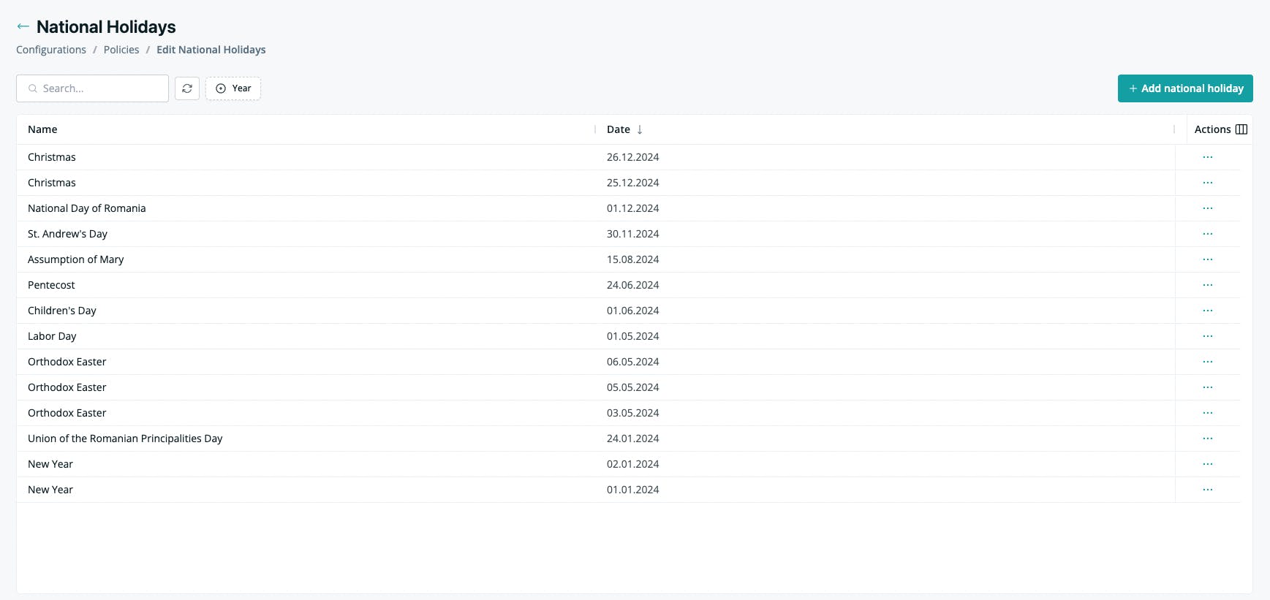Go to the Configurations breadcrumb
This screenshot has height=600, width=1270.
click(x=51, y=50)
